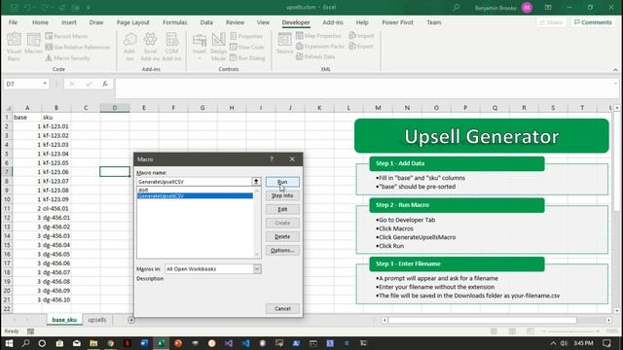623x350 pixels.
Task: Open File Explorer from taskbar
Action: pos(93,343)
